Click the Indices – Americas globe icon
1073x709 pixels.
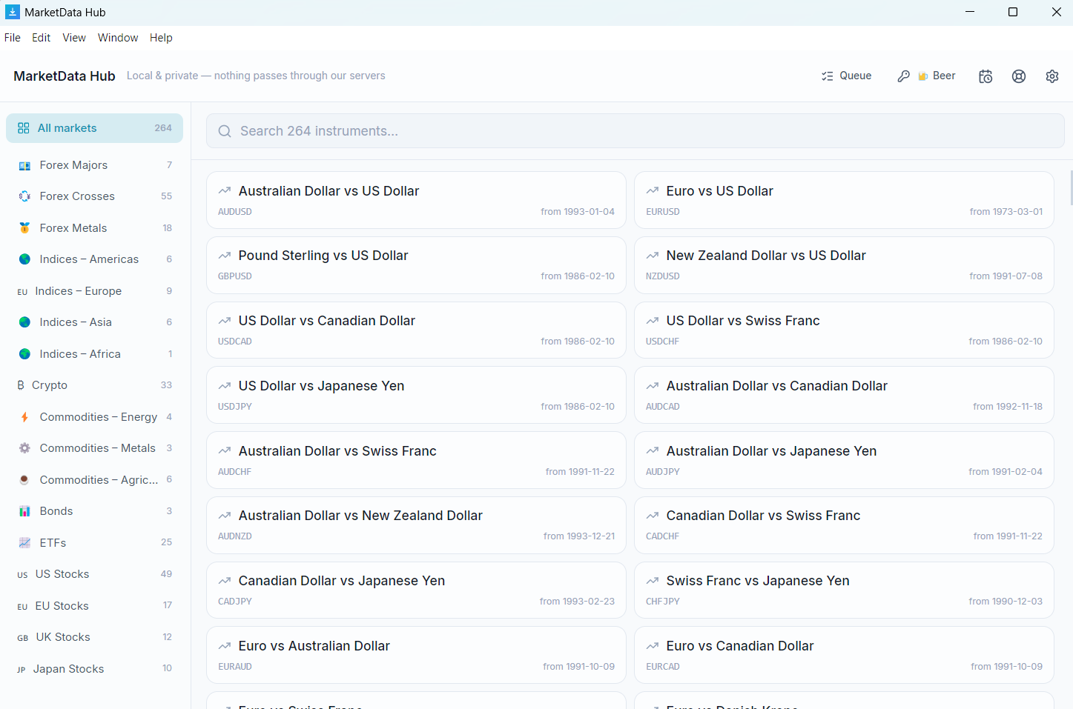(x=24, y=259)
